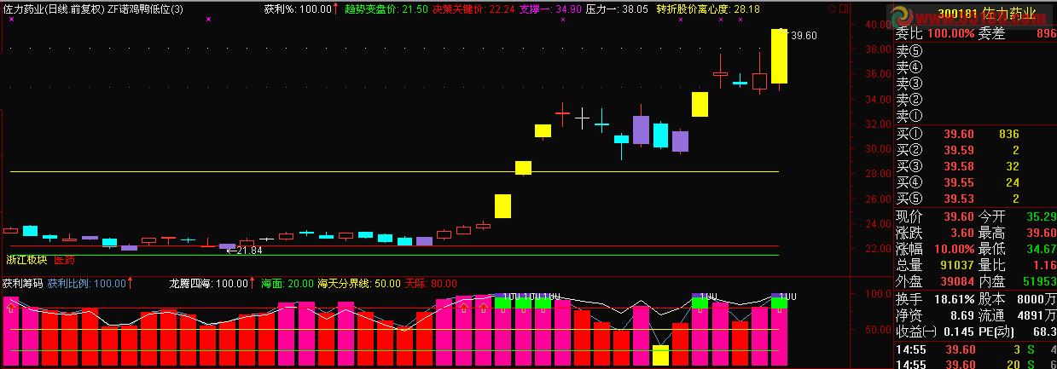
Task: Click the yellow bar in the indicator panel
Action: 660,355
